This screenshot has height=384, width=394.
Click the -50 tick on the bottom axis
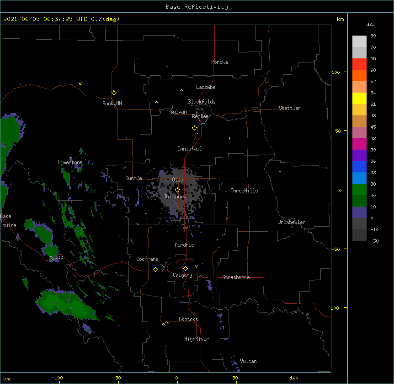tap(117, 378)
